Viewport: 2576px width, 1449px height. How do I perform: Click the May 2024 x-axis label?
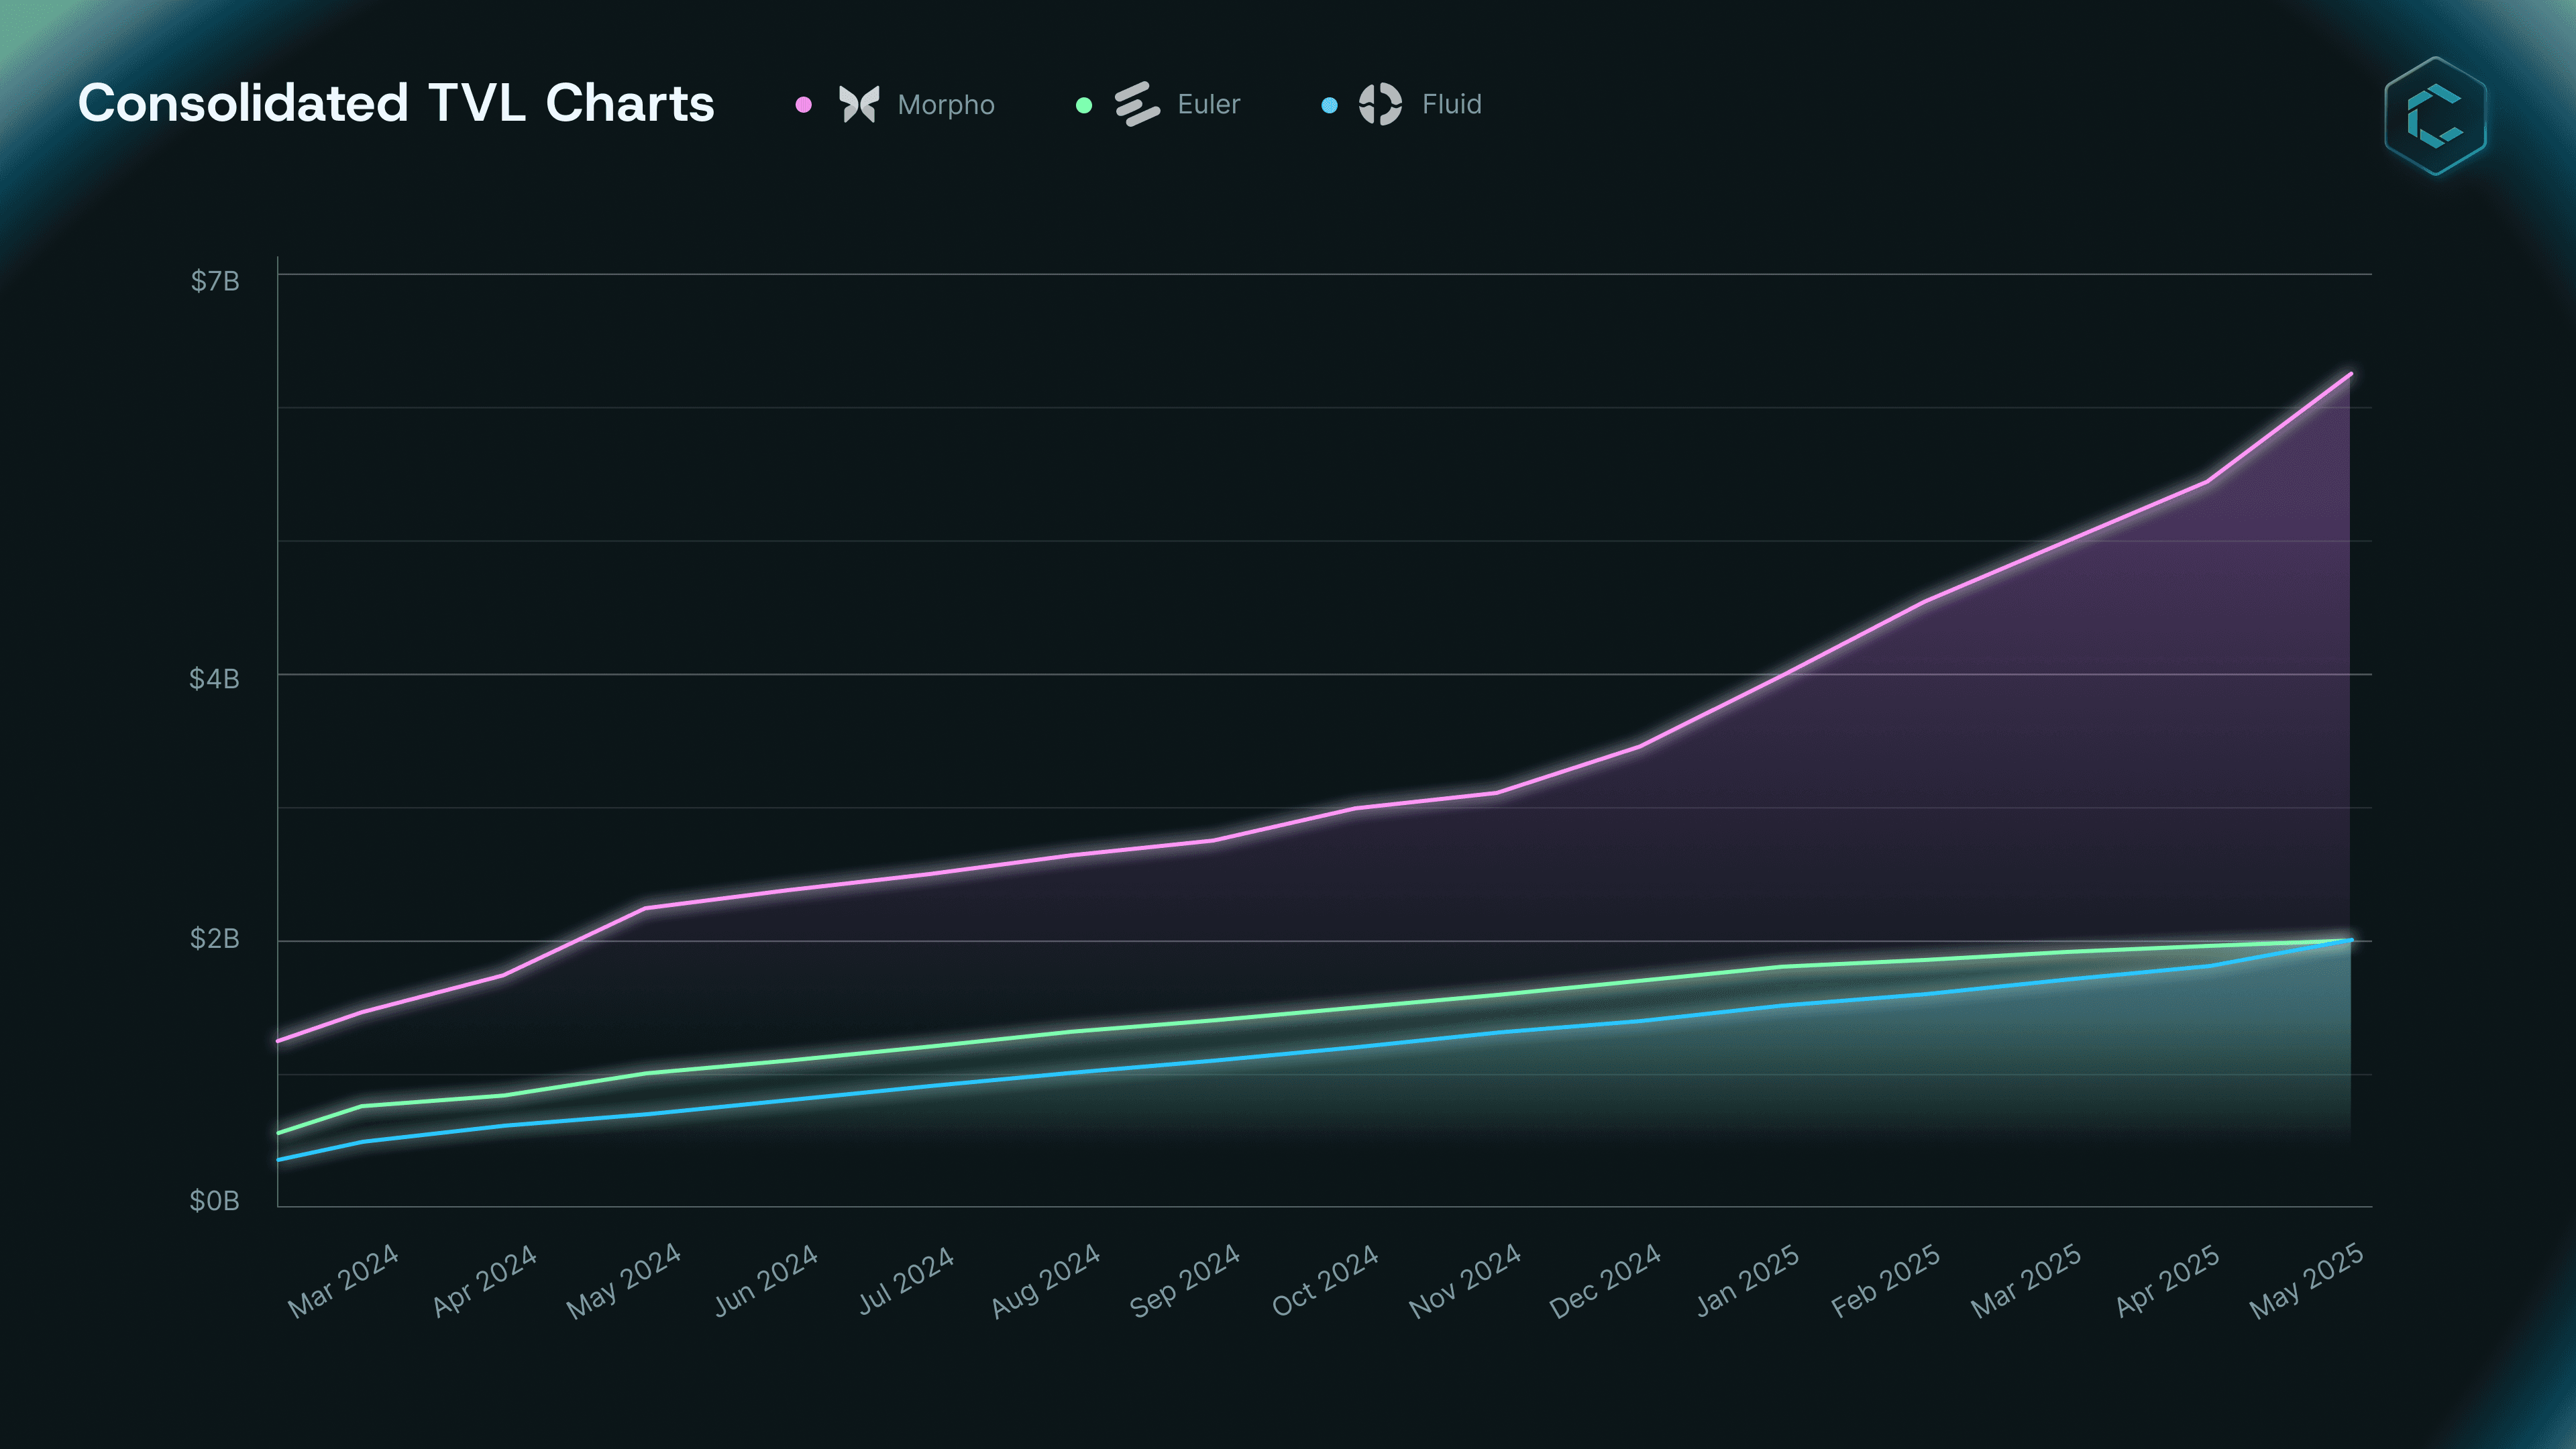pos(624,1281)
